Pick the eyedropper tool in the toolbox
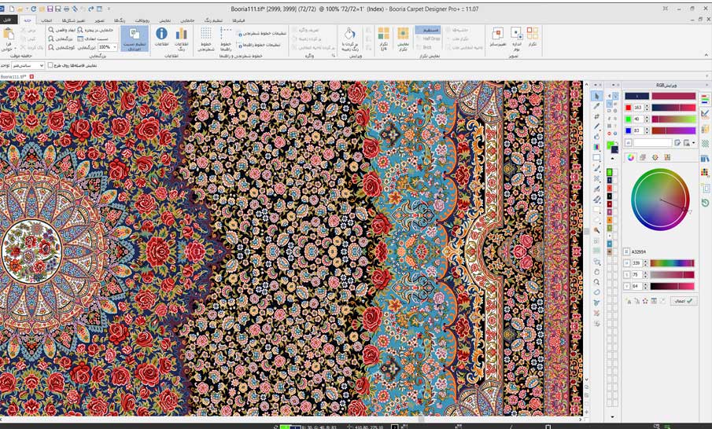Viewport: 712px width, 429px height. point(596,106)
